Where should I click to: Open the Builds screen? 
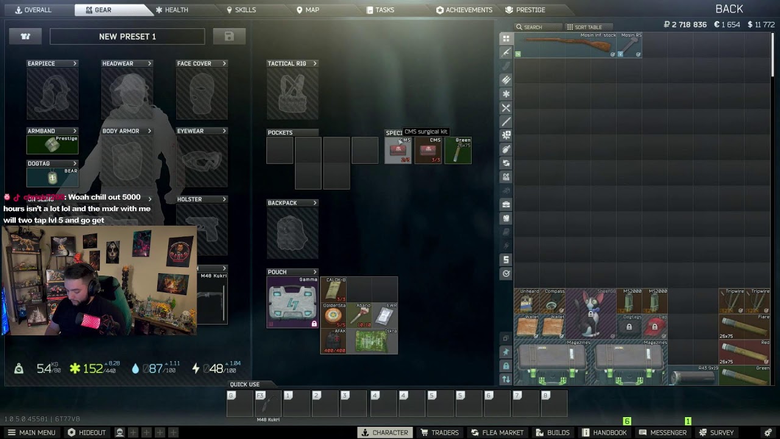[553, 432]
